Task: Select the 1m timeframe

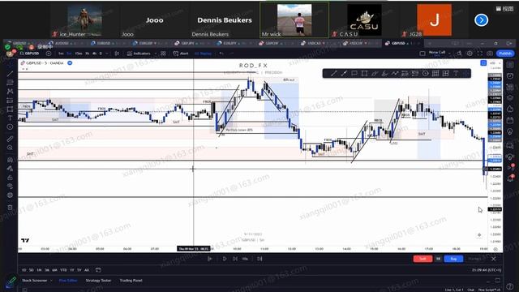Action: [61, 54]
